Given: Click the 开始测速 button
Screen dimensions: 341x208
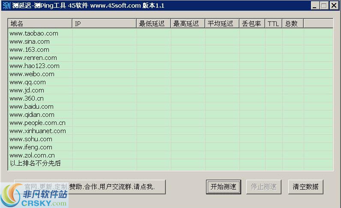Looking at the screenshot, I should [223, 187].
